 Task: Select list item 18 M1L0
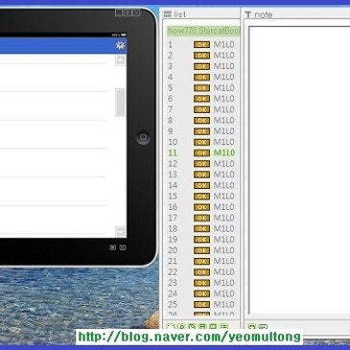(x=201, y=228)
